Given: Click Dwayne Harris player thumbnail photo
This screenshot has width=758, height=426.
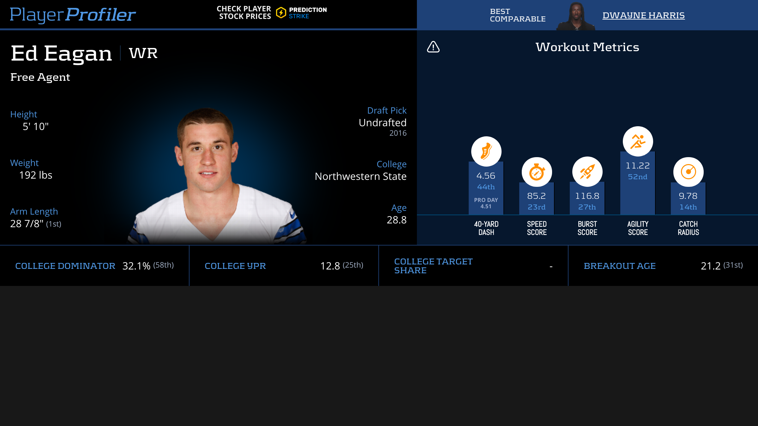Looking at the screenshot, I should 576,16.
